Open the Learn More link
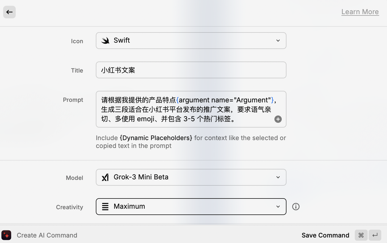The width and height of the screenshot is (387, 243). (x=360, y=12)
